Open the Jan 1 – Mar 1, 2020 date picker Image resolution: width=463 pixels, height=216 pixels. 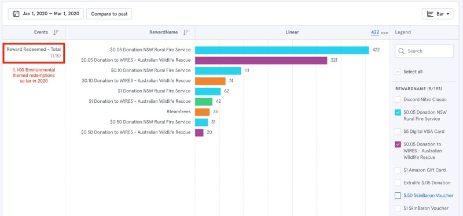coord(46,14)
